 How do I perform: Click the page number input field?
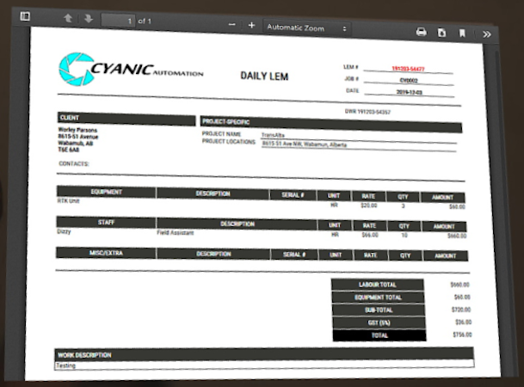(x=118, y=21)
